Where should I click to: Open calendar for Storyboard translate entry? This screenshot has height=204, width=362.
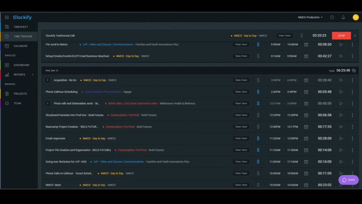pyautogui.click(x=306, y=115)
